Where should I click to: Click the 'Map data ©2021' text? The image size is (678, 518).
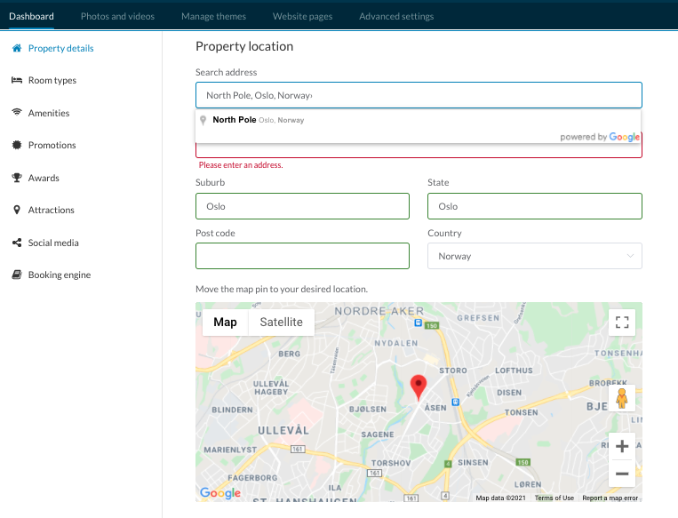500,498
